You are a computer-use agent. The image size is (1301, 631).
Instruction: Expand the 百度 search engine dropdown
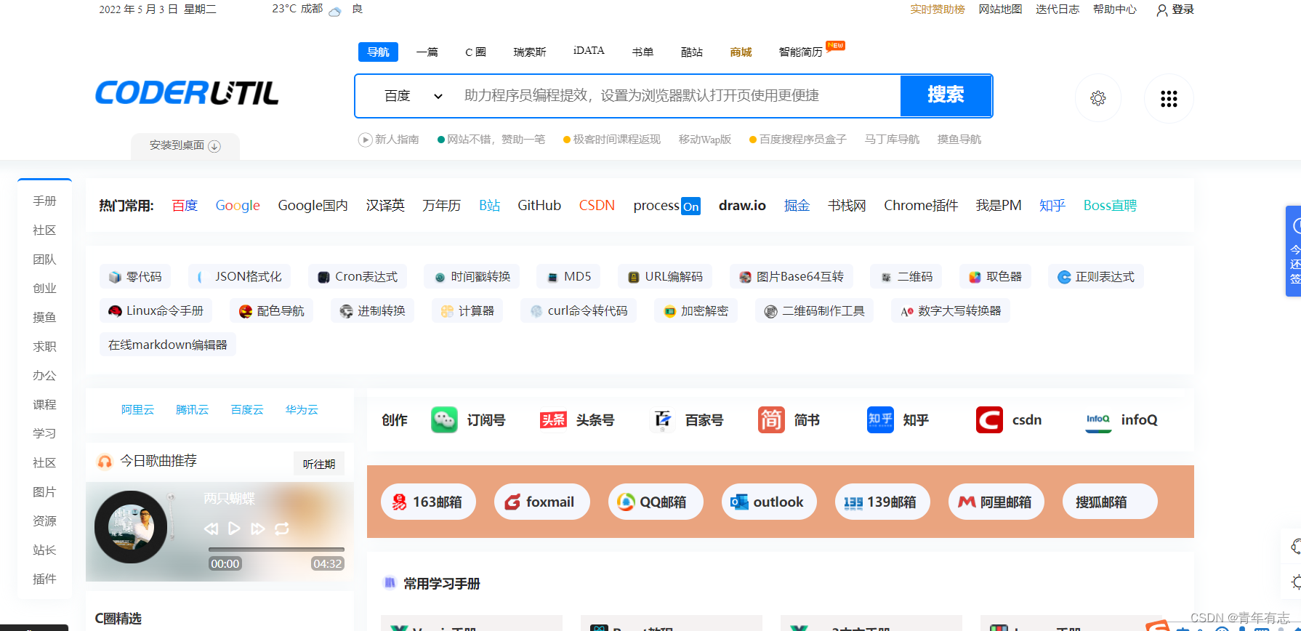[413, 96]
